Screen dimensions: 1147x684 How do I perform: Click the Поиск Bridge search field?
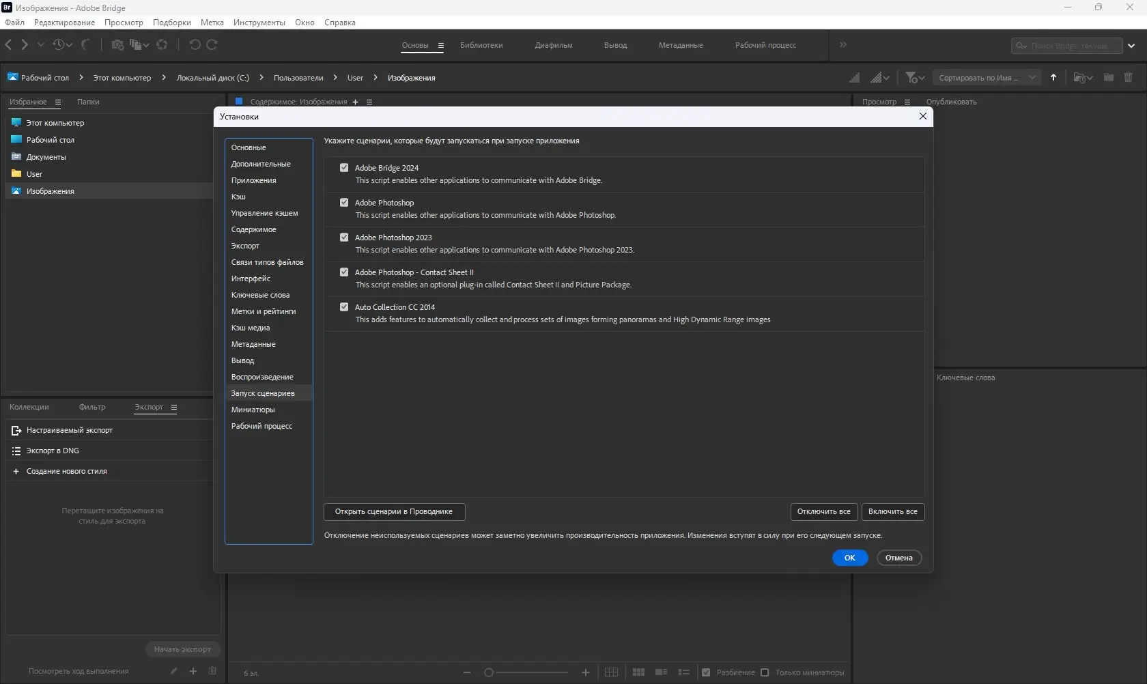click(x=1067, y=46)
